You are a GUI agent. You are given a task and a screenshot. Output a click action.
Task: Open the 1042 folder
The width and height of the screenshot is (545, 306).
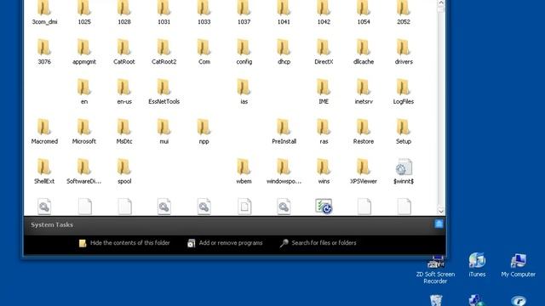click(x=324, y=13)
